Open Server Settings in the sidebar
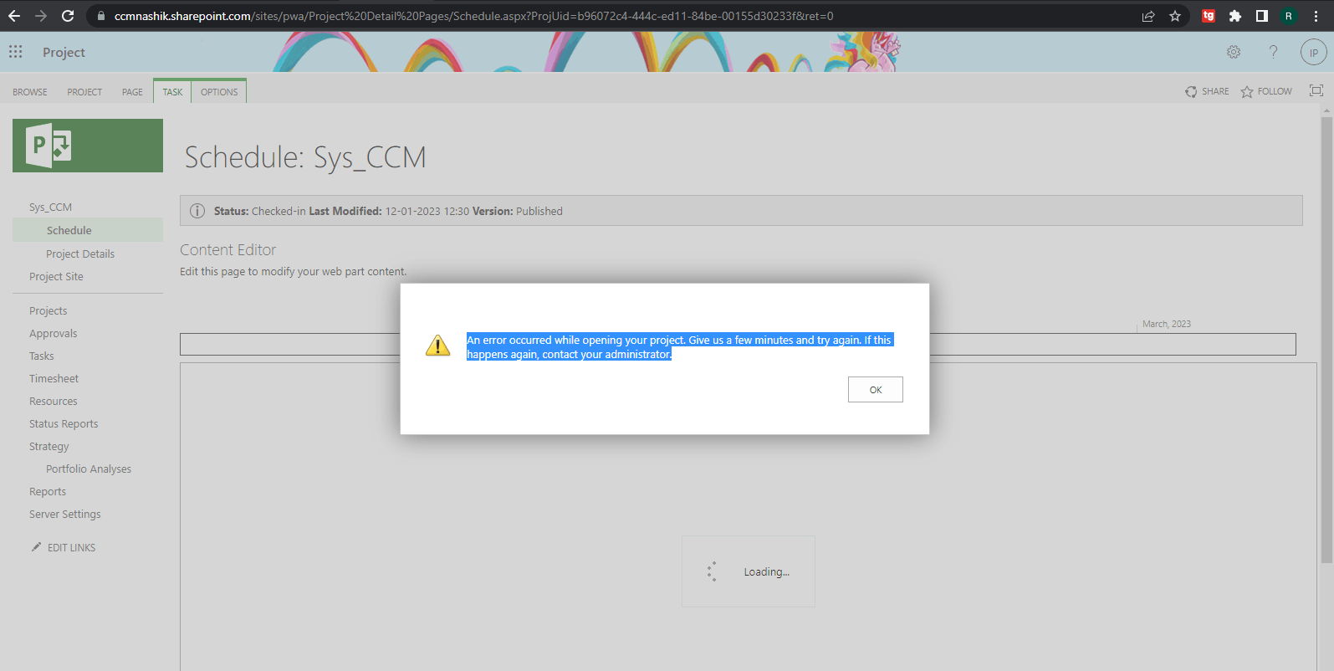Image resolution: width=1334 pixels, height=671 pixels. [x=64, y=515]
